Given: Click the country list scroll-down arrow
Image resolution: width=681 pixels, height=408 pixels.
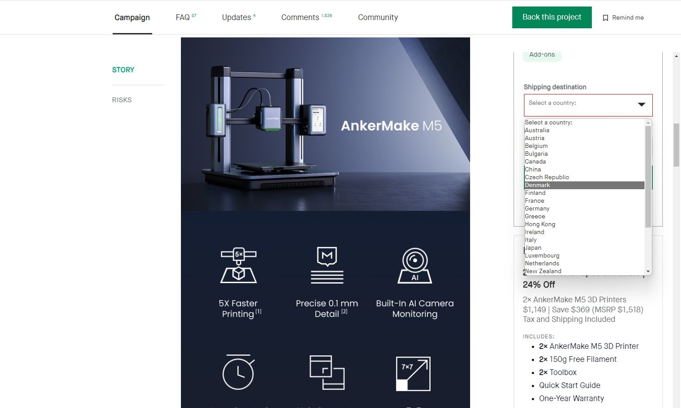Looking at the screenshot, I should click(x=648, y=271).
